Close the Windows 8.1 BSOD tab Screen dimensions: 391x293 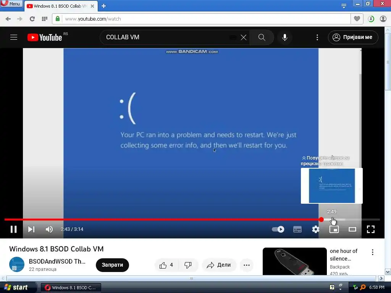point(92,6)
